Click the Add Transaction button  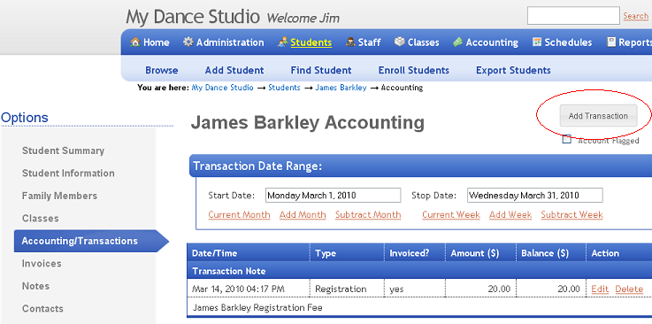598,116
